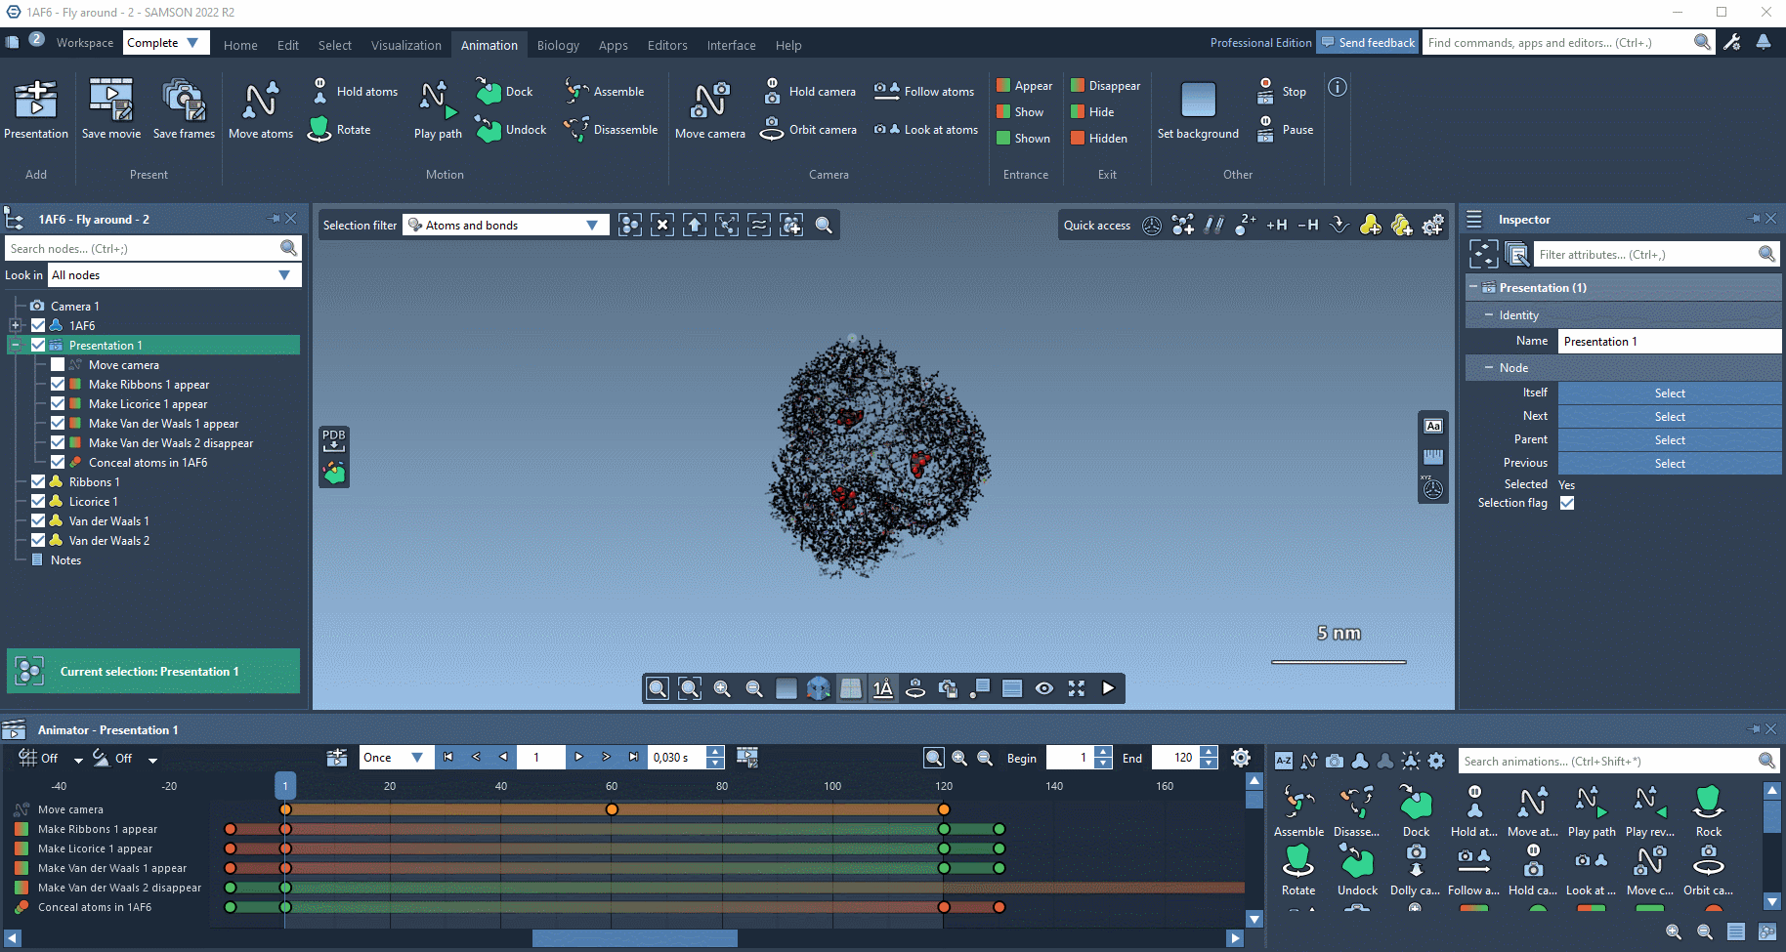The width and height of the screenshot is (1786, 952).
Task: Enable the Move camera checkbox in tree
Action: 58,365
